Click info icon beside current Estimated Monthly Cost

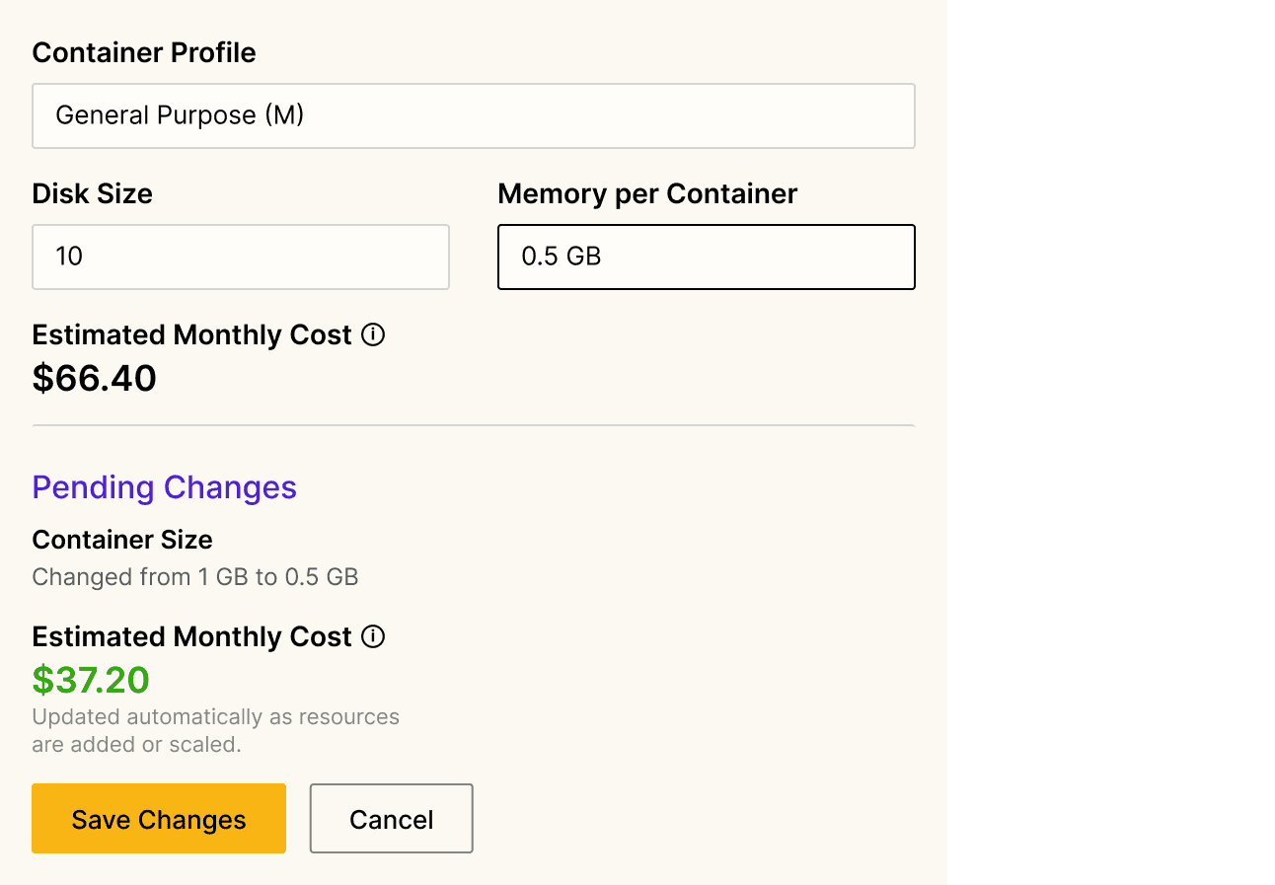pyautogui.click(x=373, y=335)
